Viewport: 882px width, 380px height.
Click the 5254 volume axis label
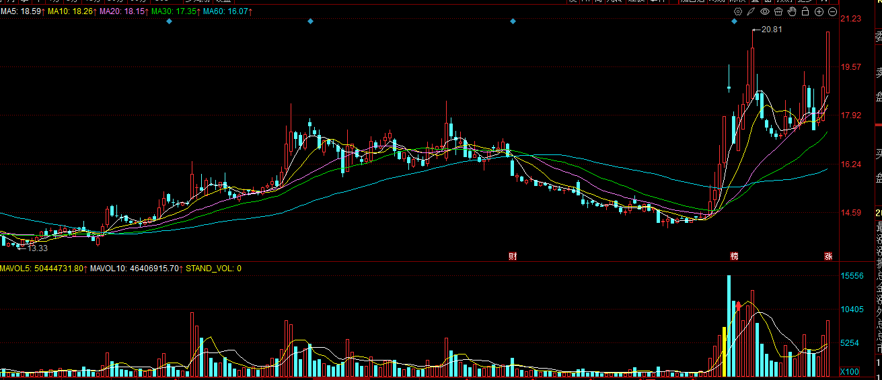point(851,343)
